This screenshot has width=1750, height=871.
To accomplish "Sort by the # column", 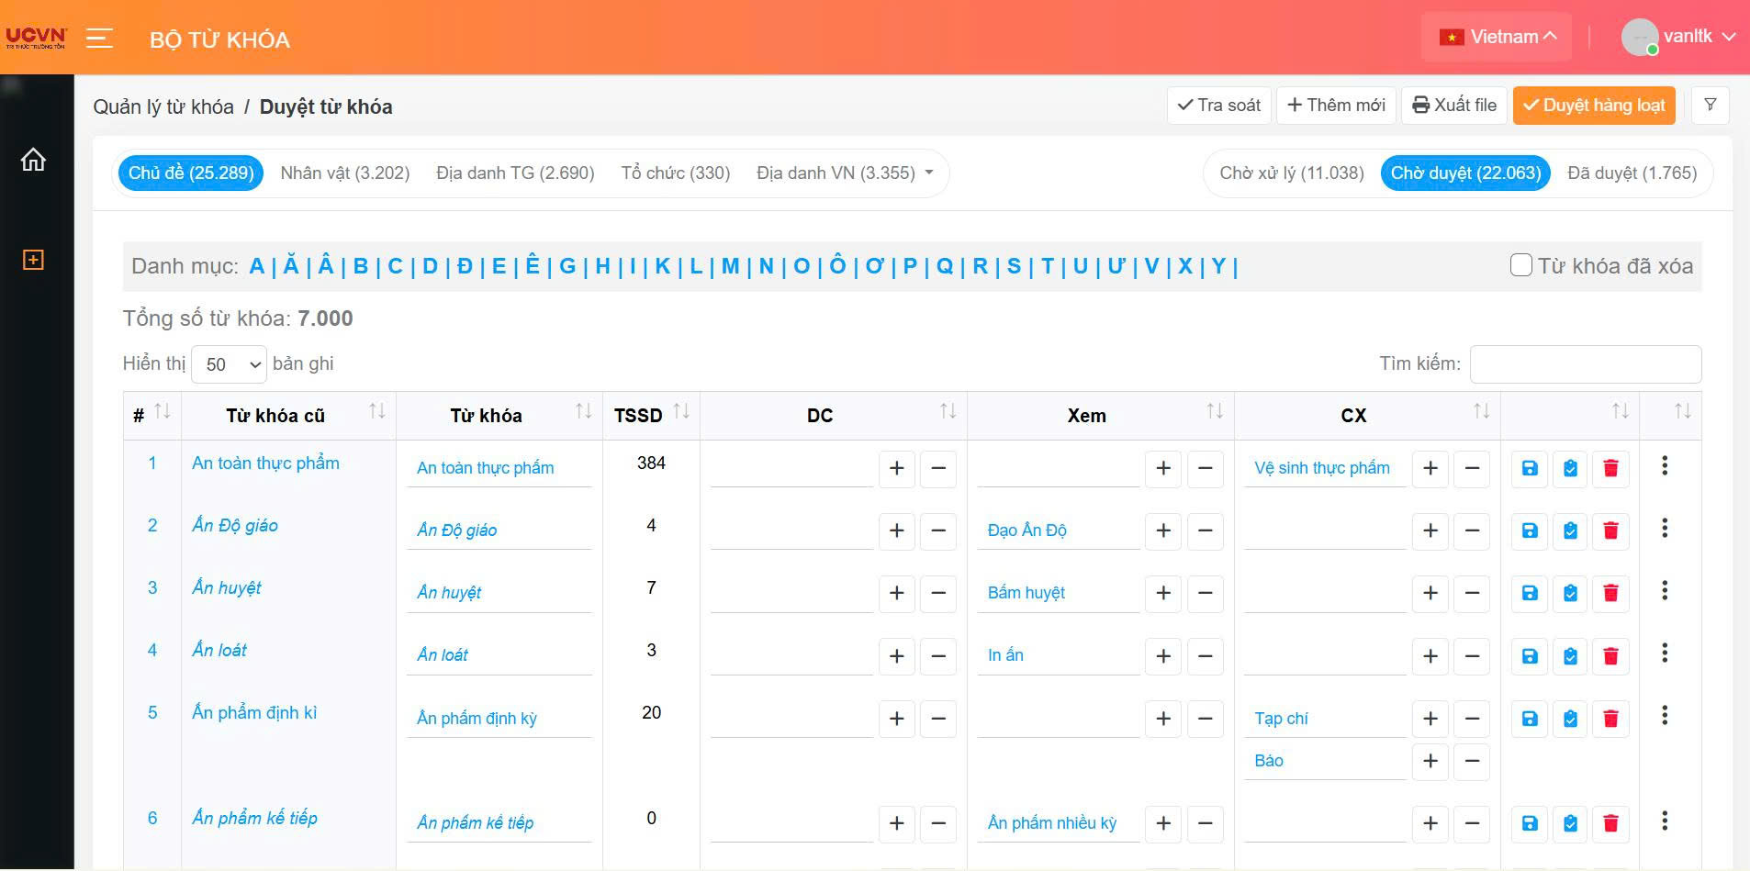I will click(152, 415).
